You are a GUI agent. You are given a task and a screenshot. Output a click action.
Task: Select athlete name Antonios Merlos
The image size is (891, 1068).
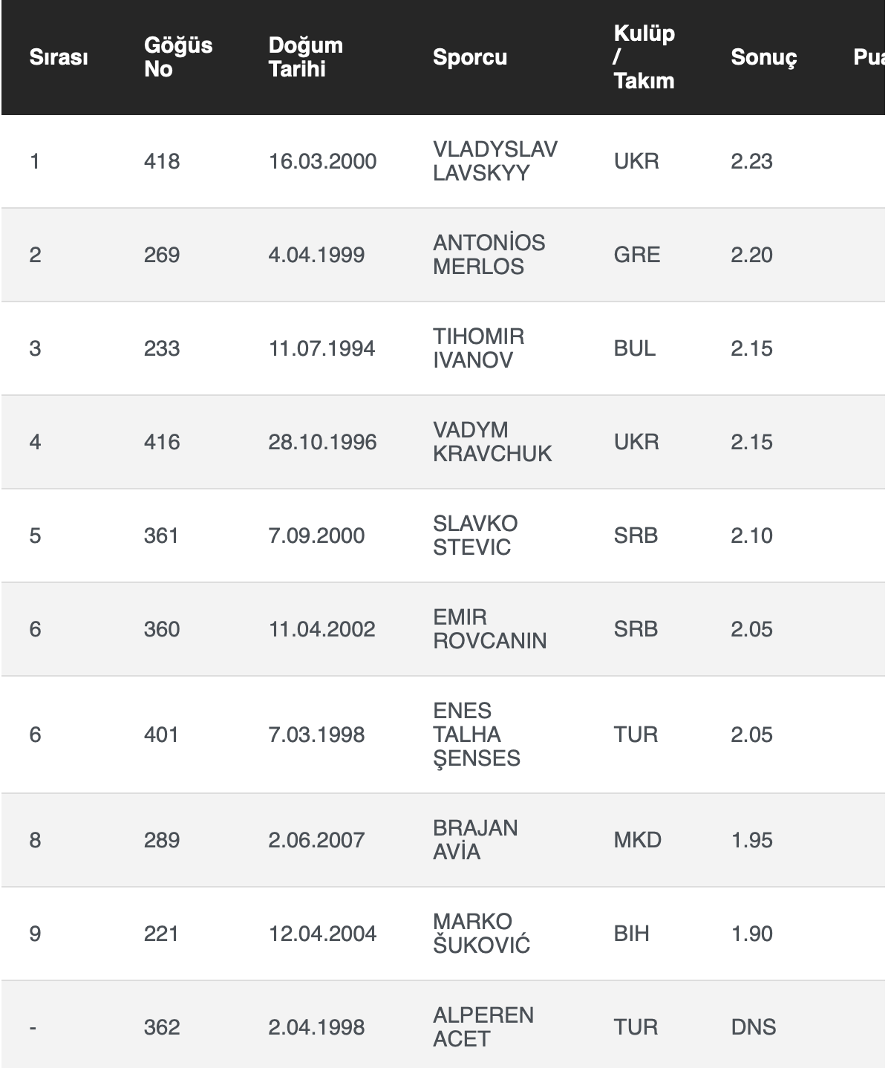(489, 255)
